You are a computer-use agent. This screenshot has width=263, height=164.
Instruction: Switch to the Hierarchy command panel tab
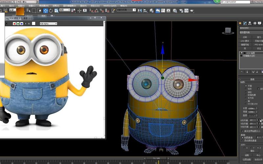click(x=250, y=23)
